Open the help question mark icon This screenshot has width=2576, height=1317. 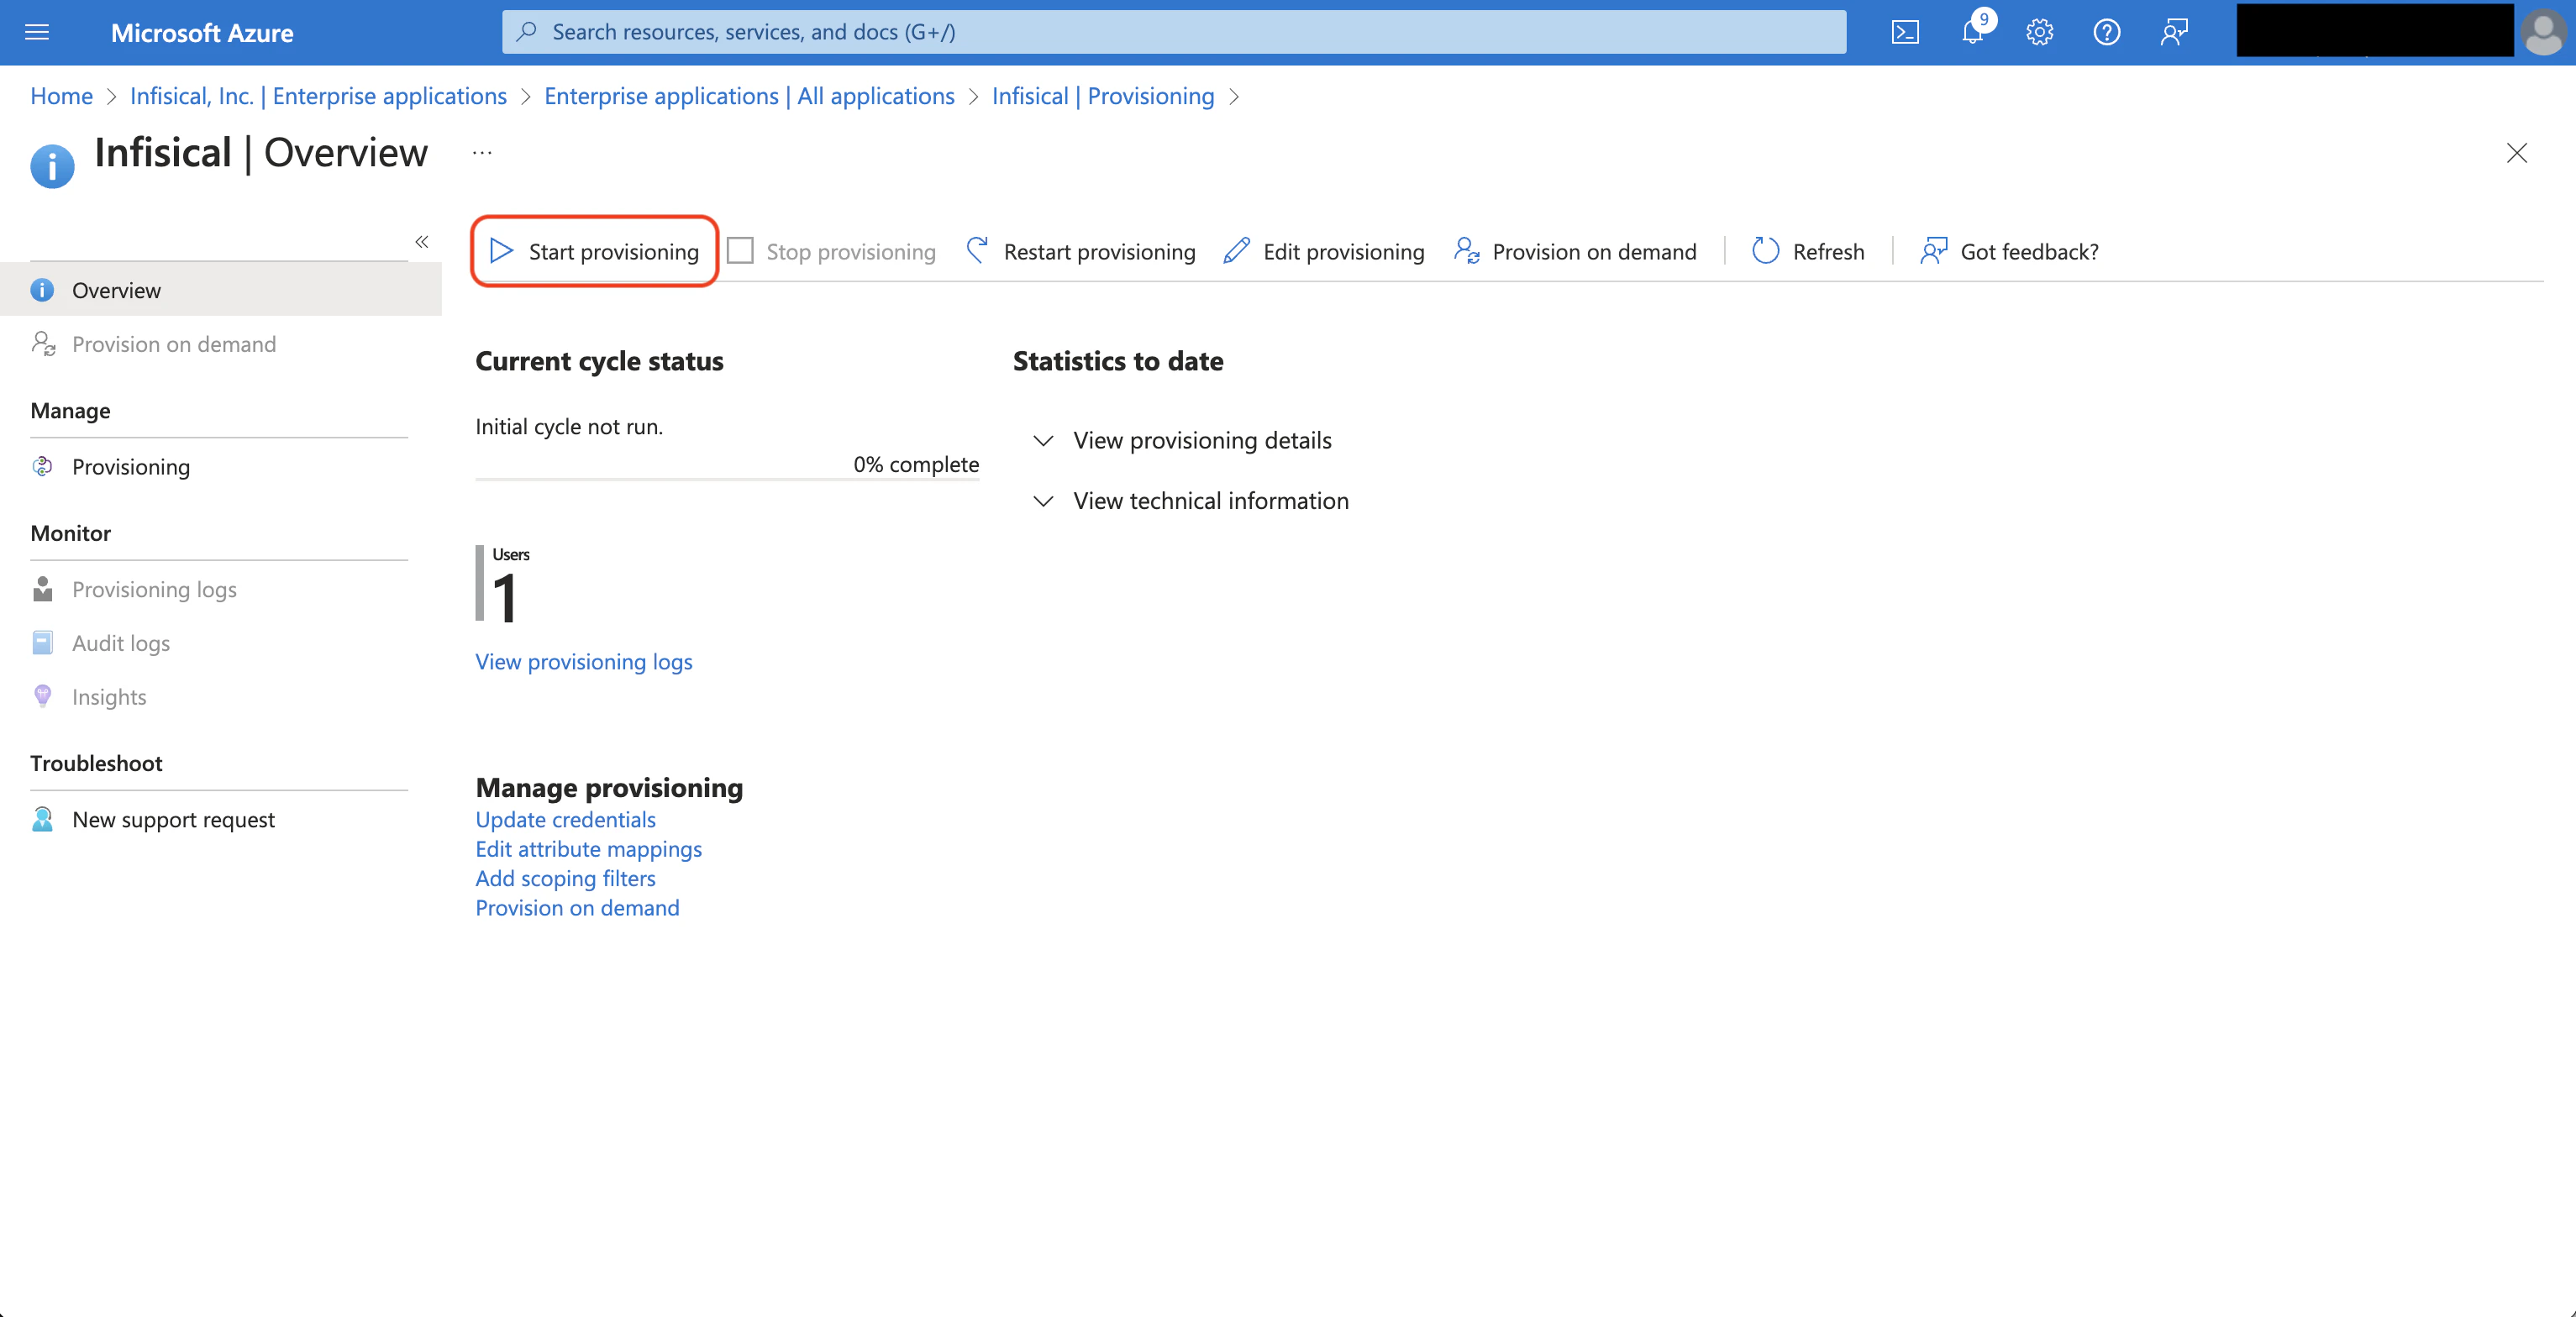2107,32
